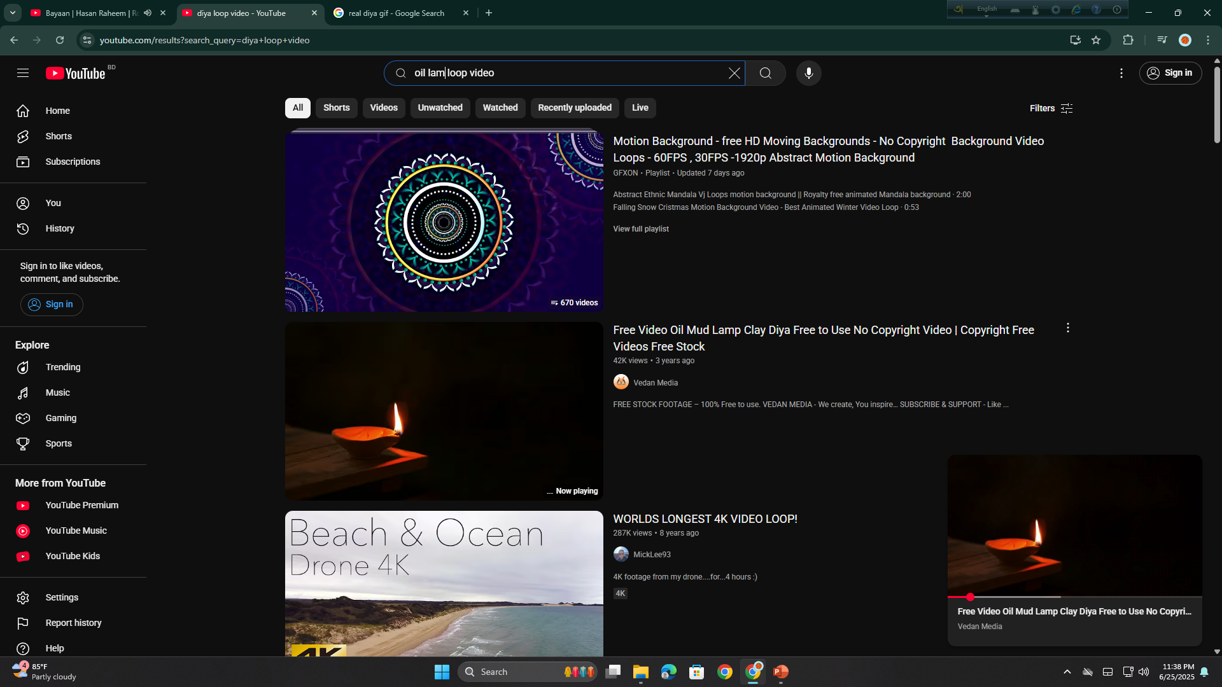Open the mandala playlist thumbnail
Image resolution: width=1222 pixels, height=687 pixels.
click(444, 222)
